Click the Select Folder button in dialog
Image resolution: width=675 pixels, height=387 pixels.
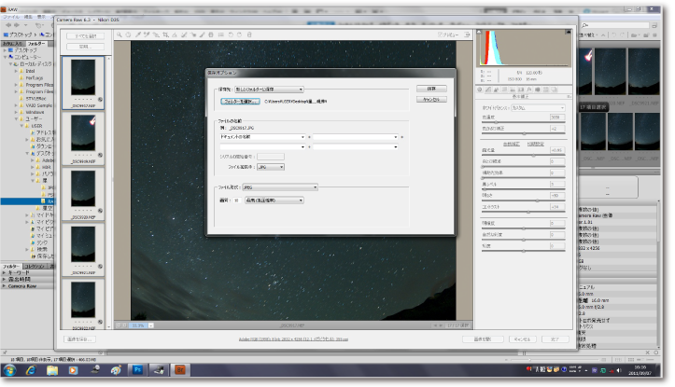coord(239,100)
